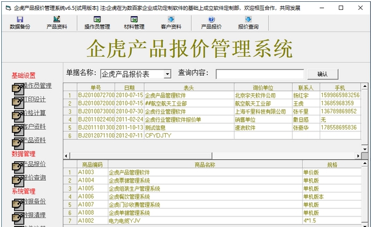This screenshot has height=227, width=372.
Task: Click horizontal scrollbar right arrow of quote table
Action: click(358, 156)
